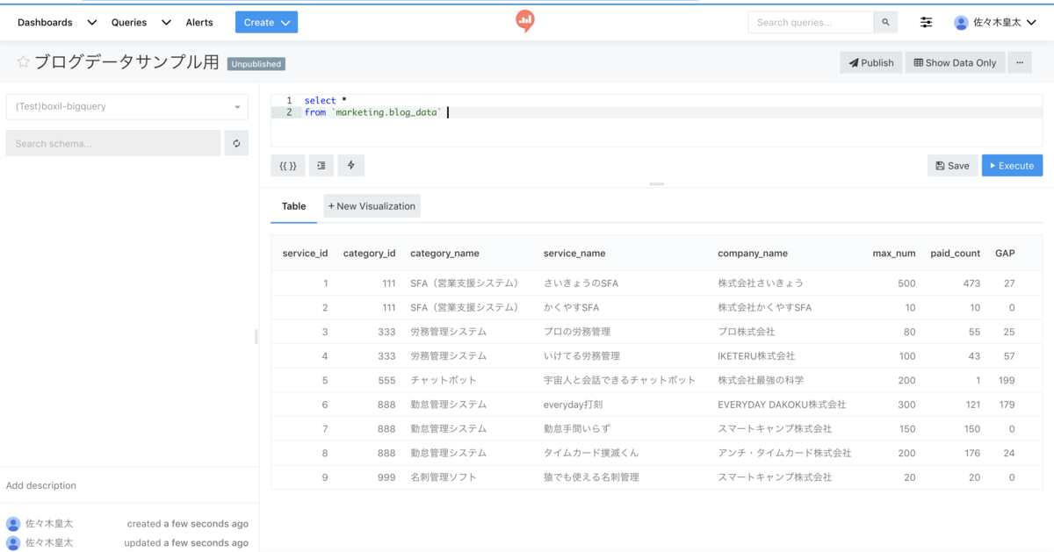Open the Create dropdown
Viewport: 1054px width, 552px height.
[x=266, y=22]
